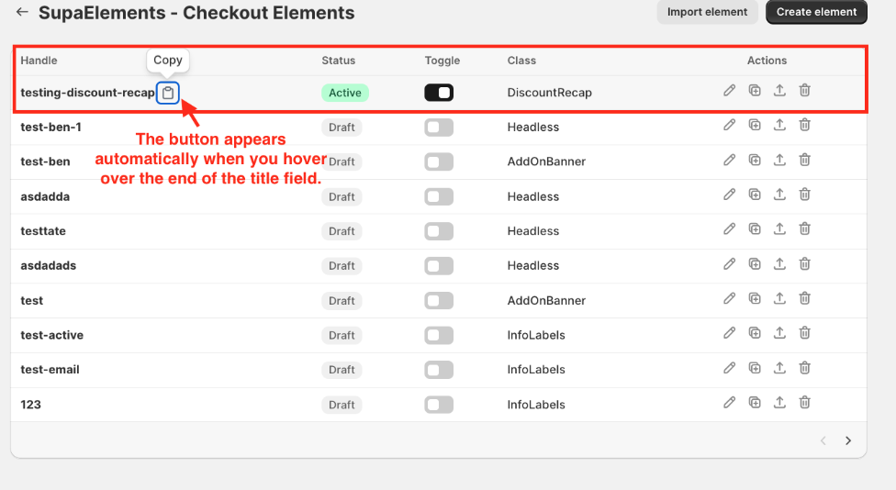Enable the test-ben-1 toggle

pos(439,128)
